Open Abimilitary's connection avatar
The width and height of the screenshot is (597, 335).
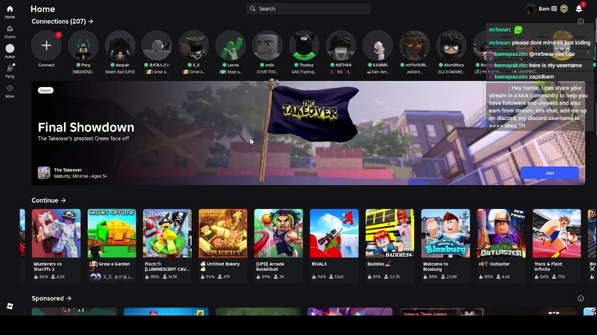(451, 45)
